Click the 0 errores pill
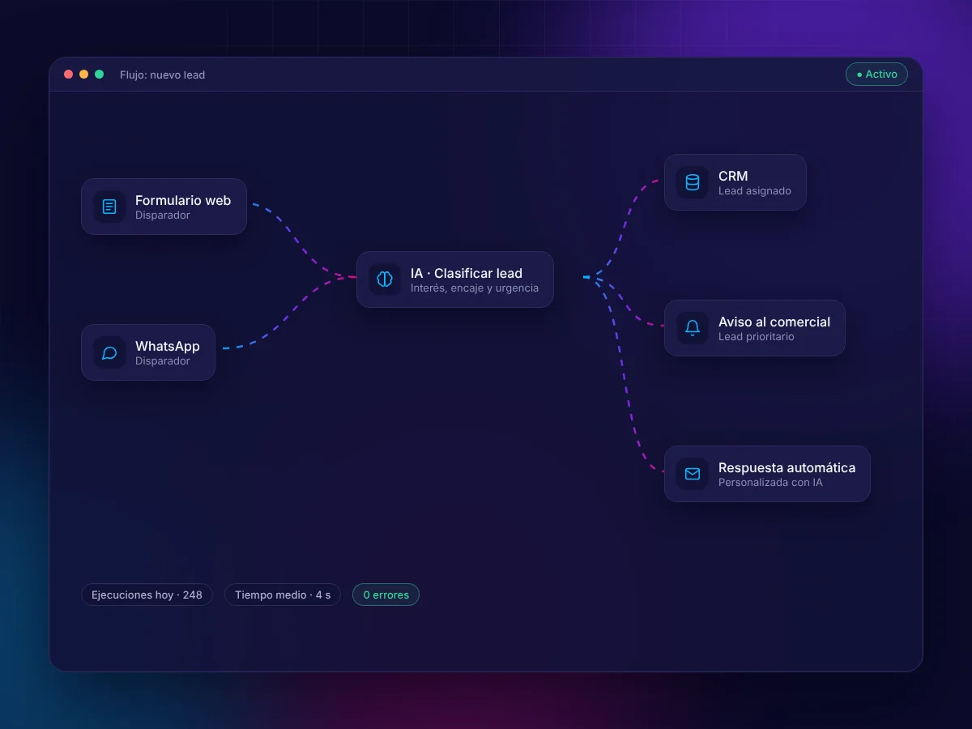 386,595
